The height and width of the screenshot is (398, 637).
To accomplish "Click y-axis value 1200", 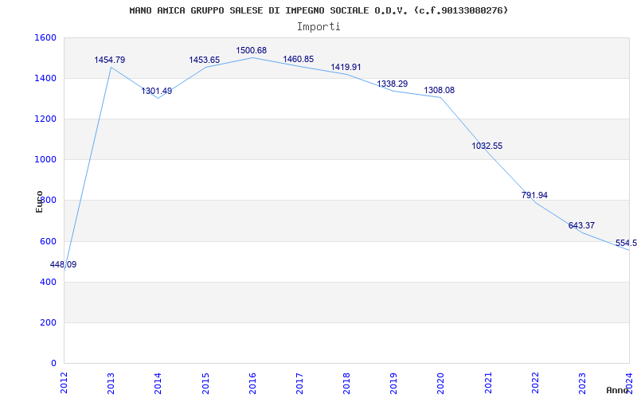I will tap(45, 119).
